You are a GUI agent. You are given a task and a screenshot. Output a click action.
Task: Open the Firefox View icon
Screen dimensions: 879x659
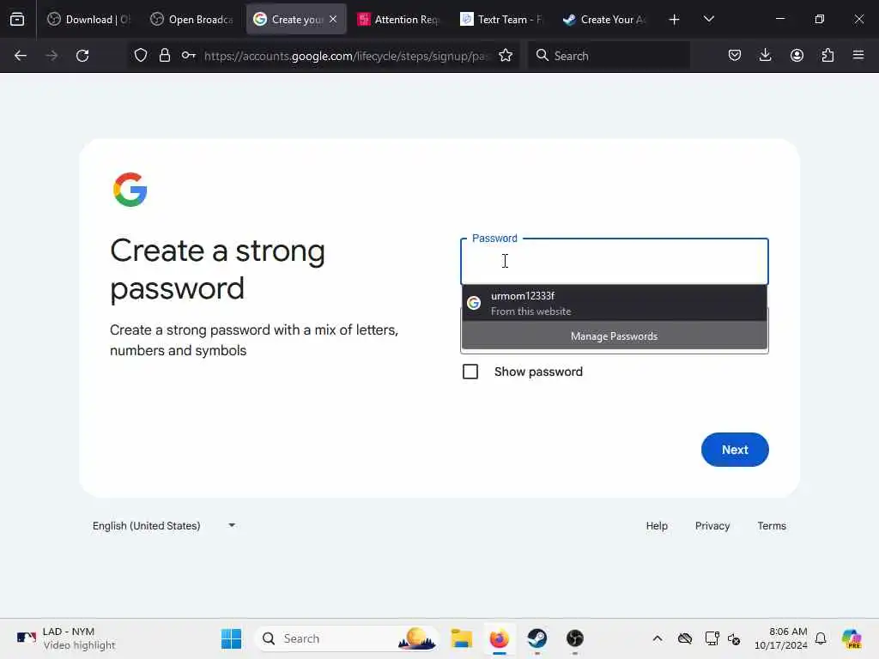tap(17, 20)
